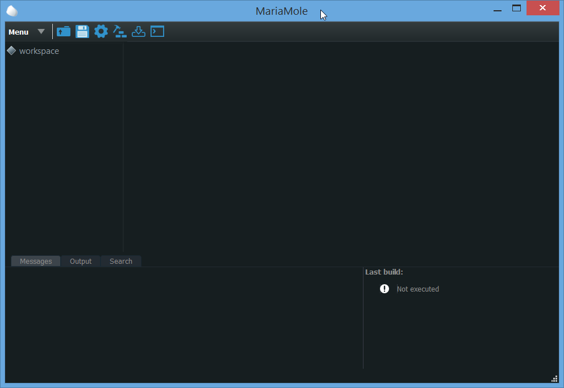Save using the floppy disk icon
The height and width of the screenshot is (388, 564).
[x=82, y=32]
